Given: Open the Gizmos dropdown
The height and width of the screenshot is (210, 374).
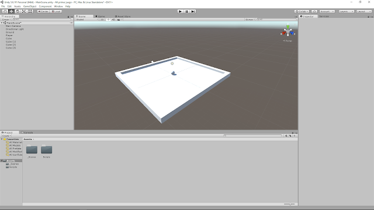Looking at the screenshot, I should [250, 19].
